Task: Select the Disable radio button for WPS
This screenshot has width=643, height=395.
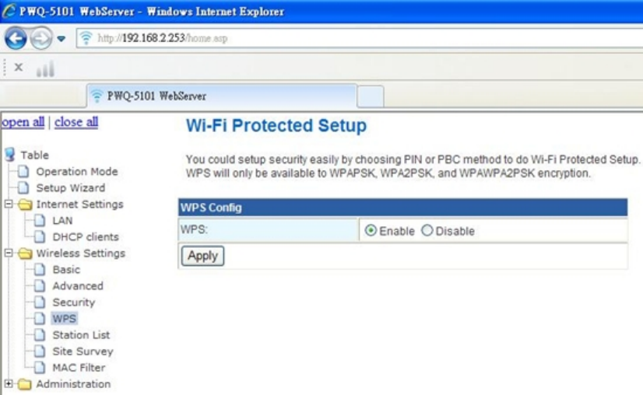Action: click(x=427, y=231)
